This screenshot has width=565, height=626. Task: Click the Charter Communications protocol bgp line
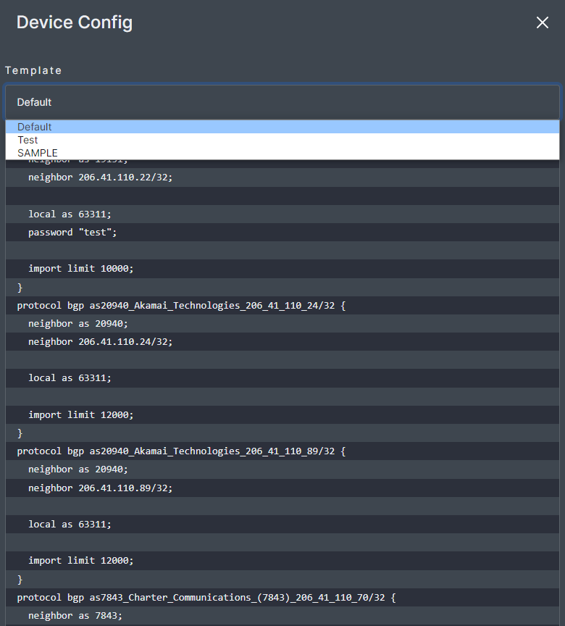(206, 597)
